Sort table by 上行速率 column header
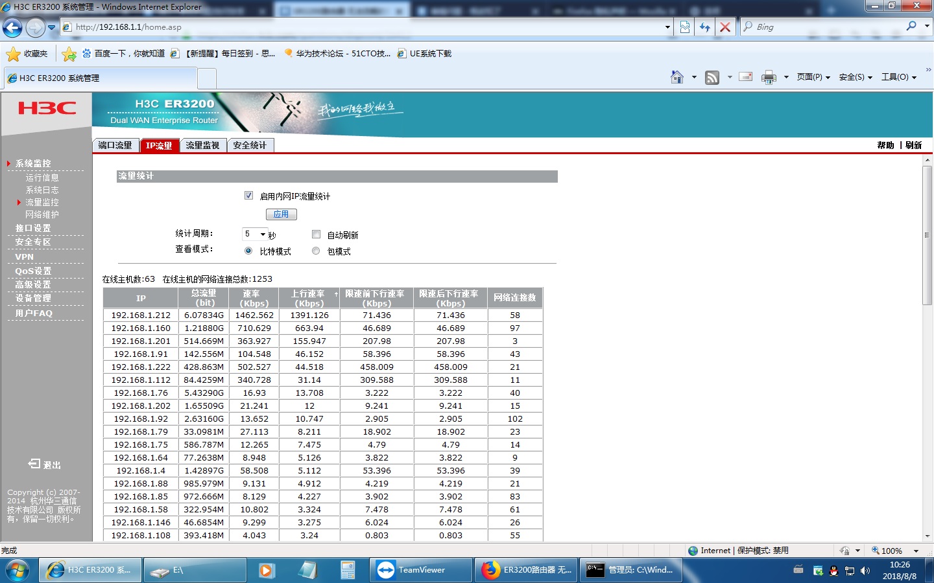Screen dimensions: 934x583 point(309,298)
